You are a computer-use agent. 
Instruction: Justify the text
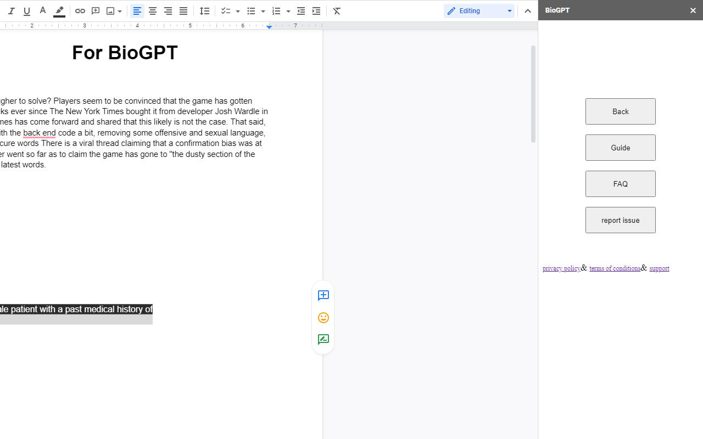pyautogui.click(x=183, y=11)
